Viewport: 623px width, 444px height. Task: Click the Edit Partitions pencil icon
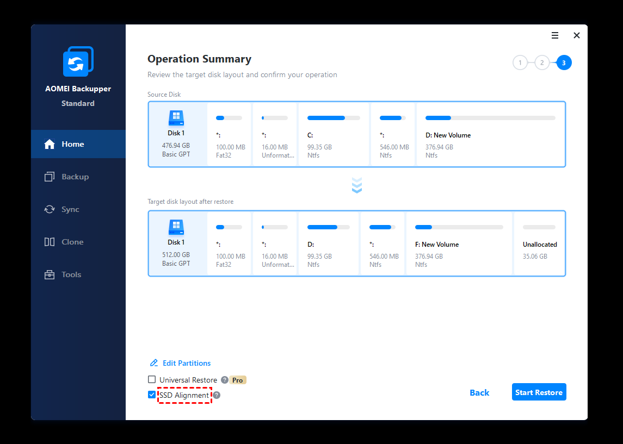tap(154, 363)
